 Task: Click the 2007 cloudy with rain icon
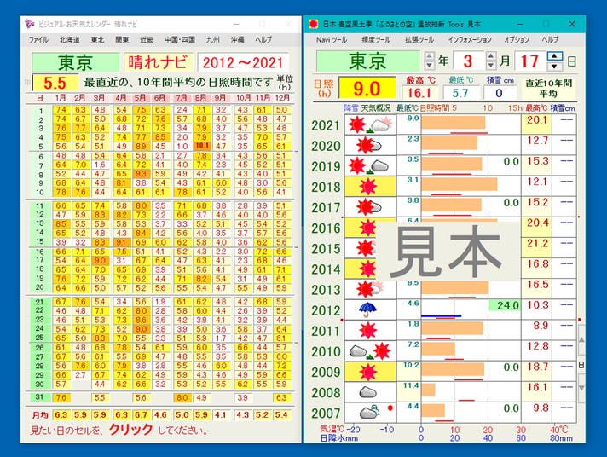368,412
